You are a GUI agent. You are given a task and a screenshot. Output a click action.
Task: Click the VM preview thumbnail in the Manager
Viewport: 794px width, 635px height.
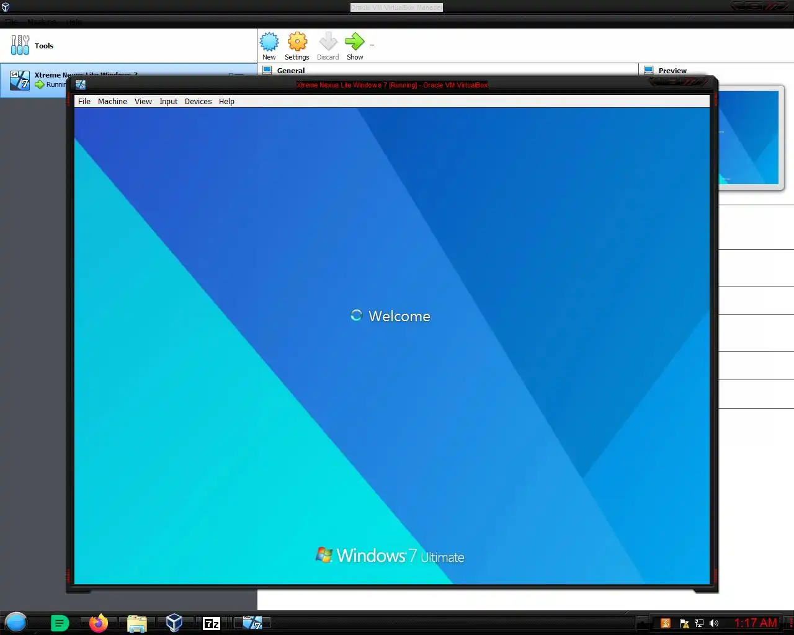pos(748,137)
